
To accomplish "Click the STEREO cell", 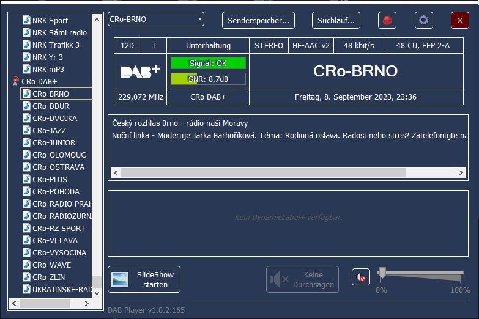I will pyautogui.click(x=269, y=45).
